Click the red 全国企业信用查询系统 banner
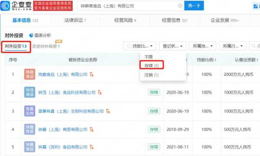This screenshot has width=260, height=156. pos(53,6)
